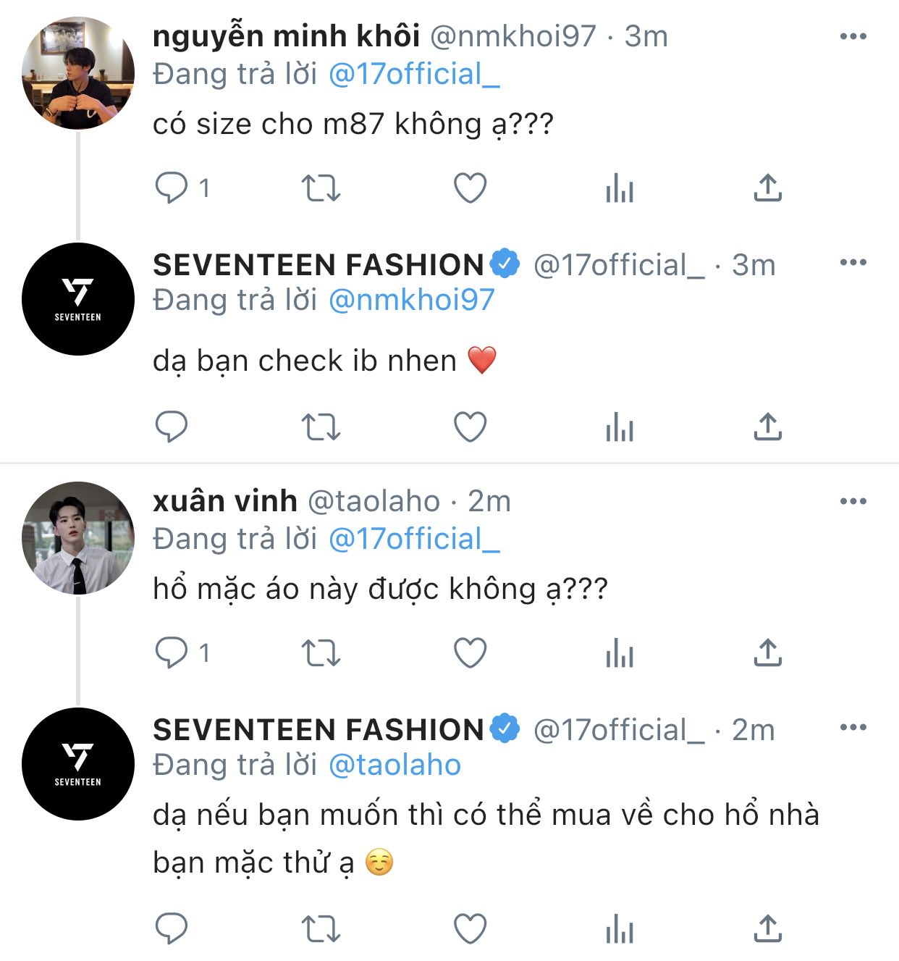
Task: Click the SEVENTEEN FASHION name on last reply
Action: click(318, 730)
